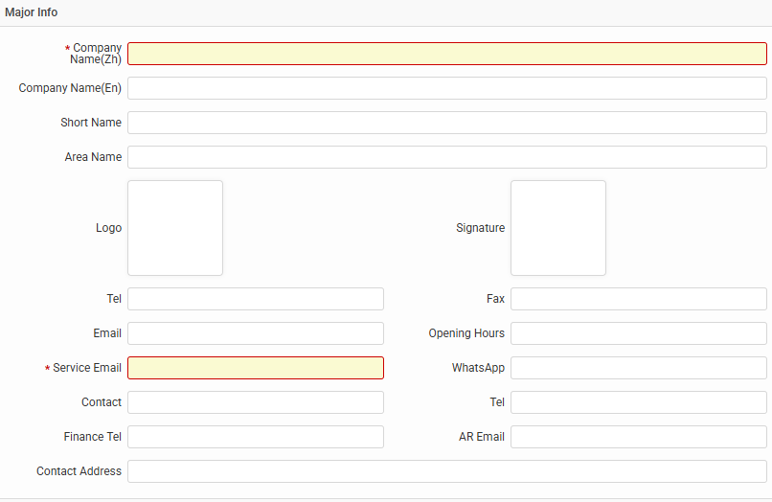Click the Tel field above Email
This screenshot has height=502, width=772.
coord(256,299)
